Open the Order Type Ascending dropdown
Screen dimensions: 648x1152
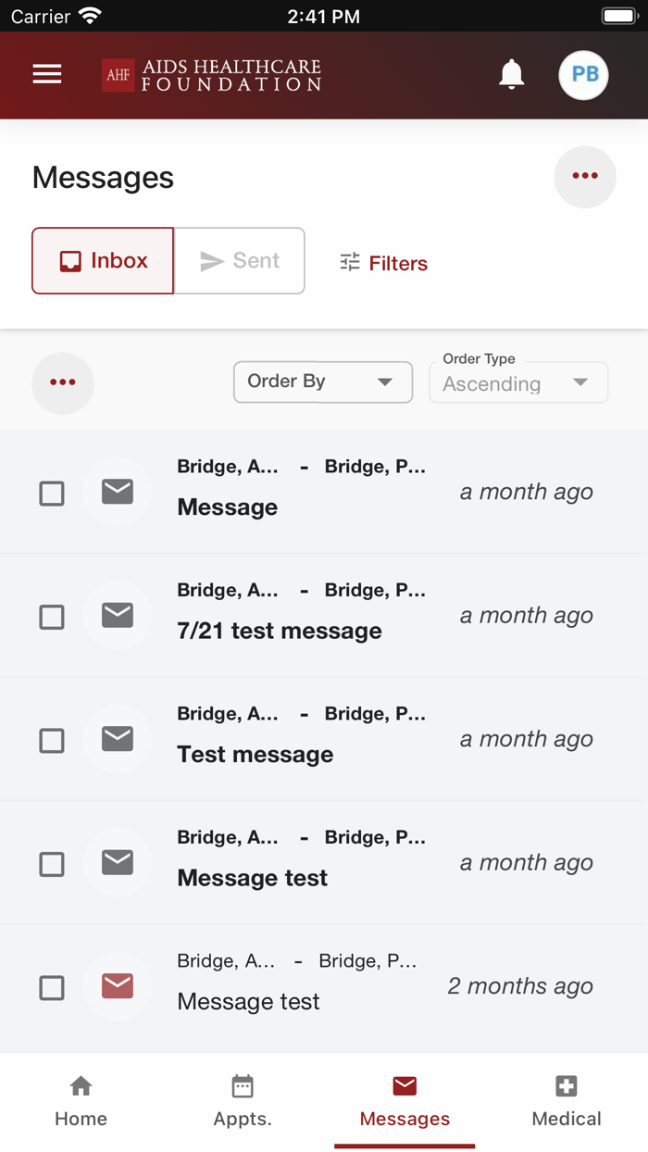(x=517, y=383)
